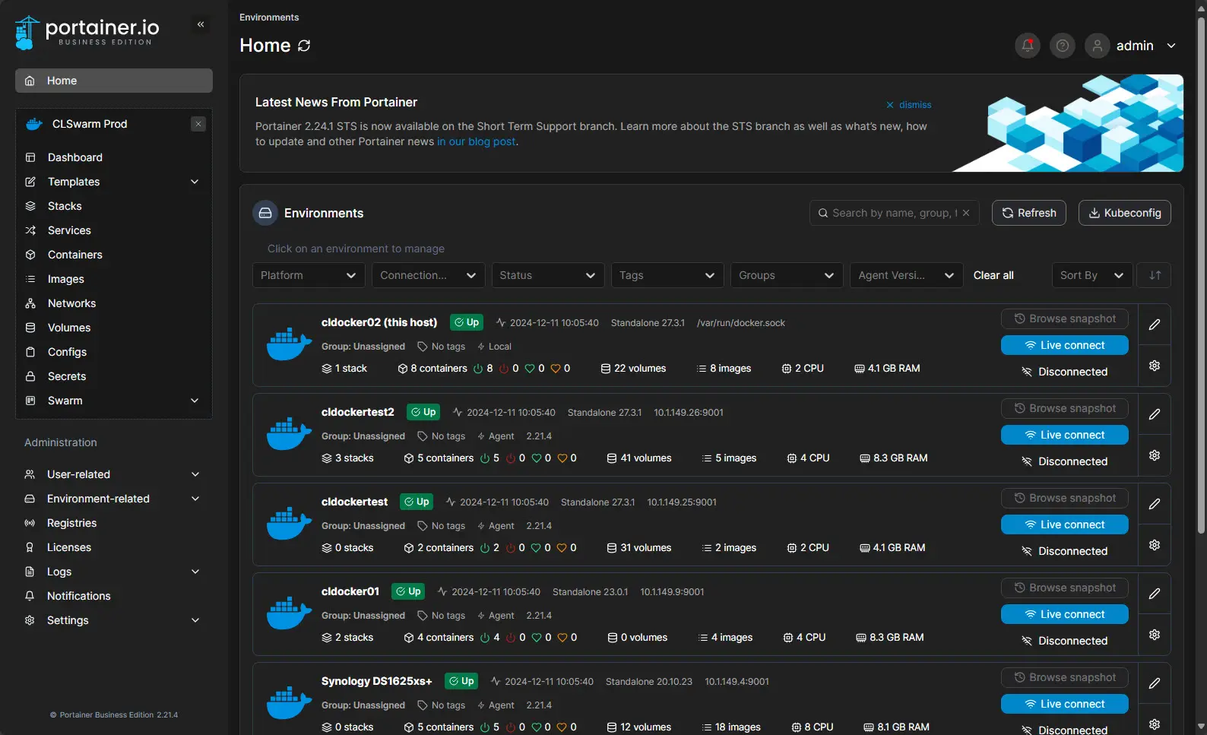Open the Sort By dropdown
The width and height of the screenshot is (1207, 735).
pos(1092,275)
